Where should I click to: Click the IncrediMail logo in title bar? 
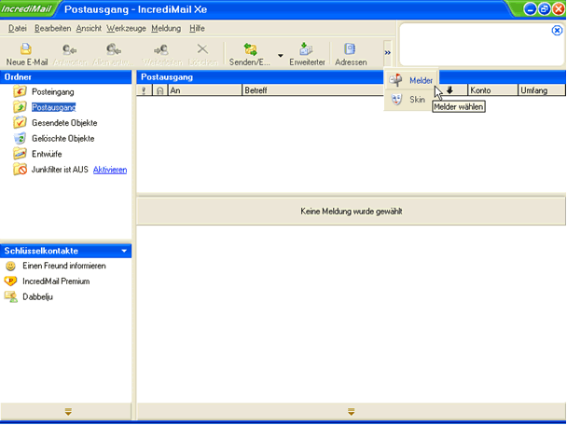tap(27, 9)
